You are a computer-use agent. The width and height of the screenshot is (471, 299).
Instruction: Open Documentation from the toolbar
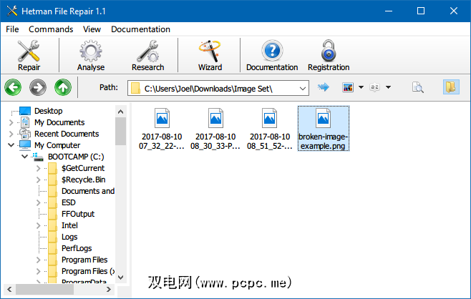pos(272,56)
